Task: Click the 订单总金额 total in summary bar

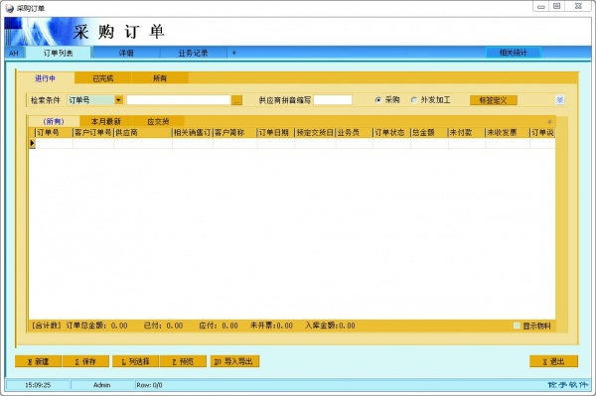Action: [x=97, y=326]
